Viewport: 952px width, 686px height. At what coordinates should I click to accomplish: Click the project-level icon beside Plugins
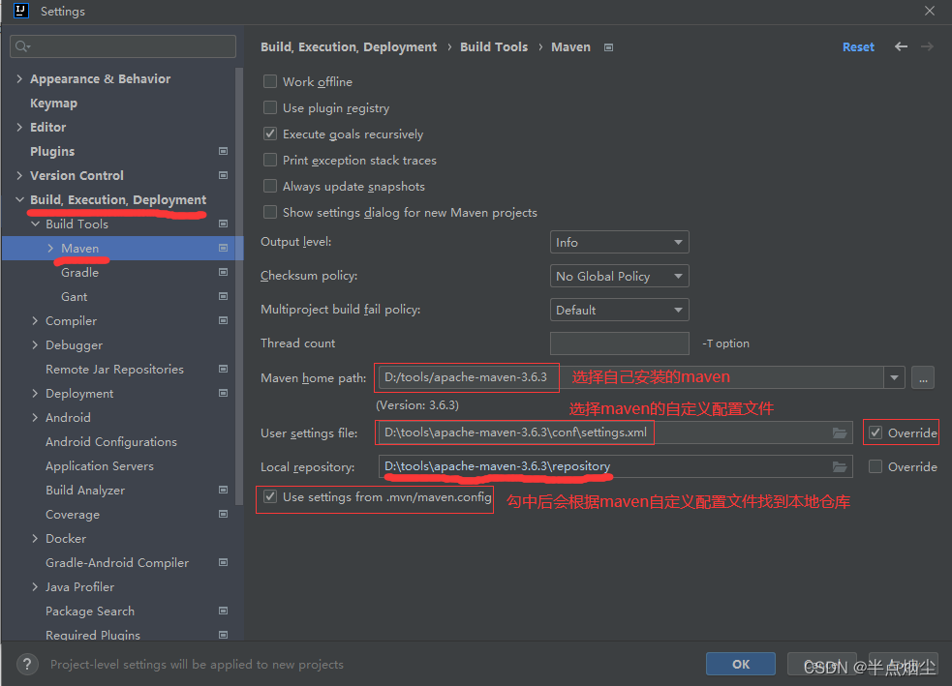[224, 151]
